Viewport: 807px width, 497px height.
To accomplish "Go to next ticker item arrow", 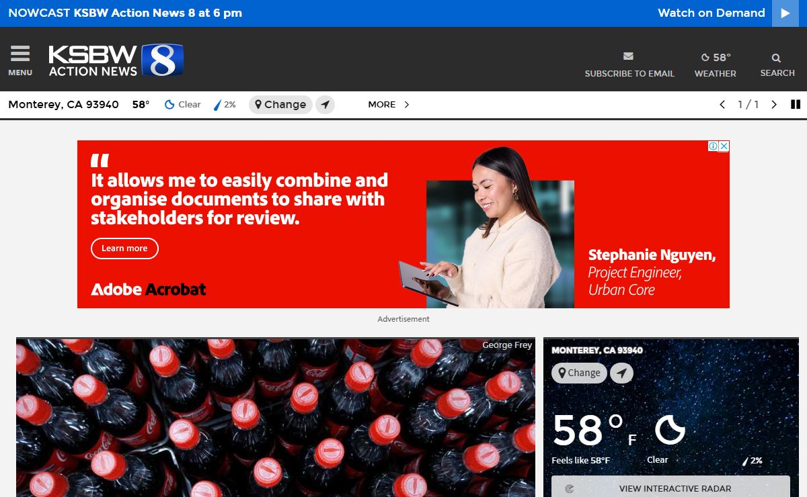I will click(773, 105).
